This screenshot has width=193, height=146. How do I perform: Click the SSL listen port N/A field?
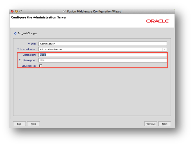[x=103, y=60]
